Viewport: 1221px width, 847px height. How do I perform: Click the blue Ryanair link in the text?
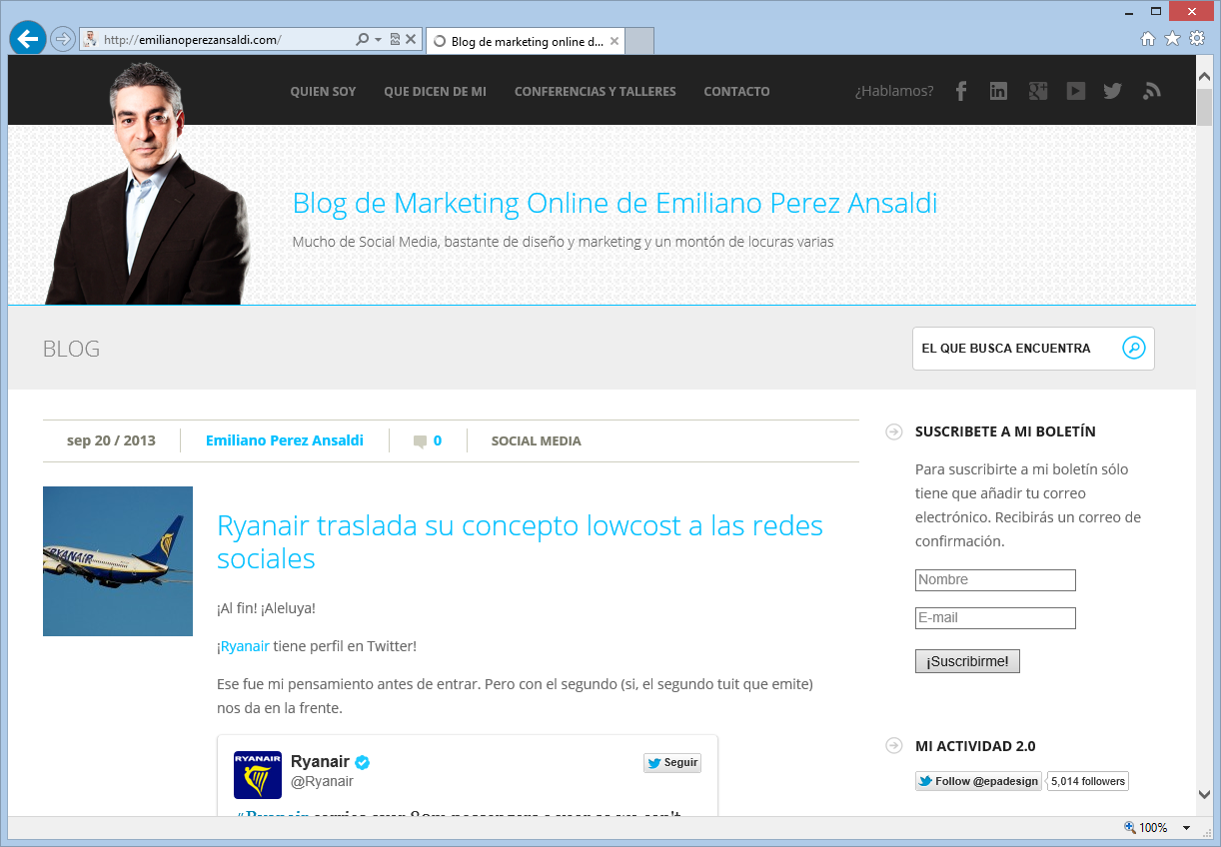coord(245,646)
